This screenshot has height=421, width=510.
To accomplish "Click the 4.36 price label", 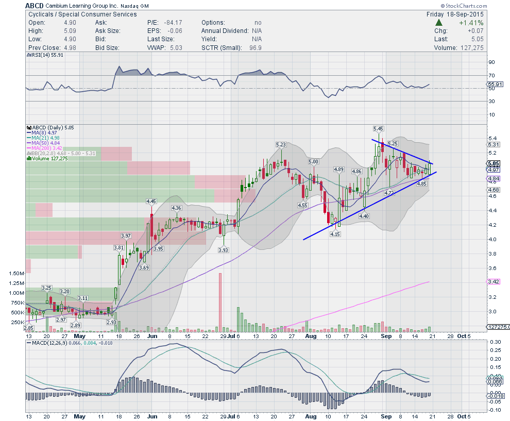I will tap(177, 208).
